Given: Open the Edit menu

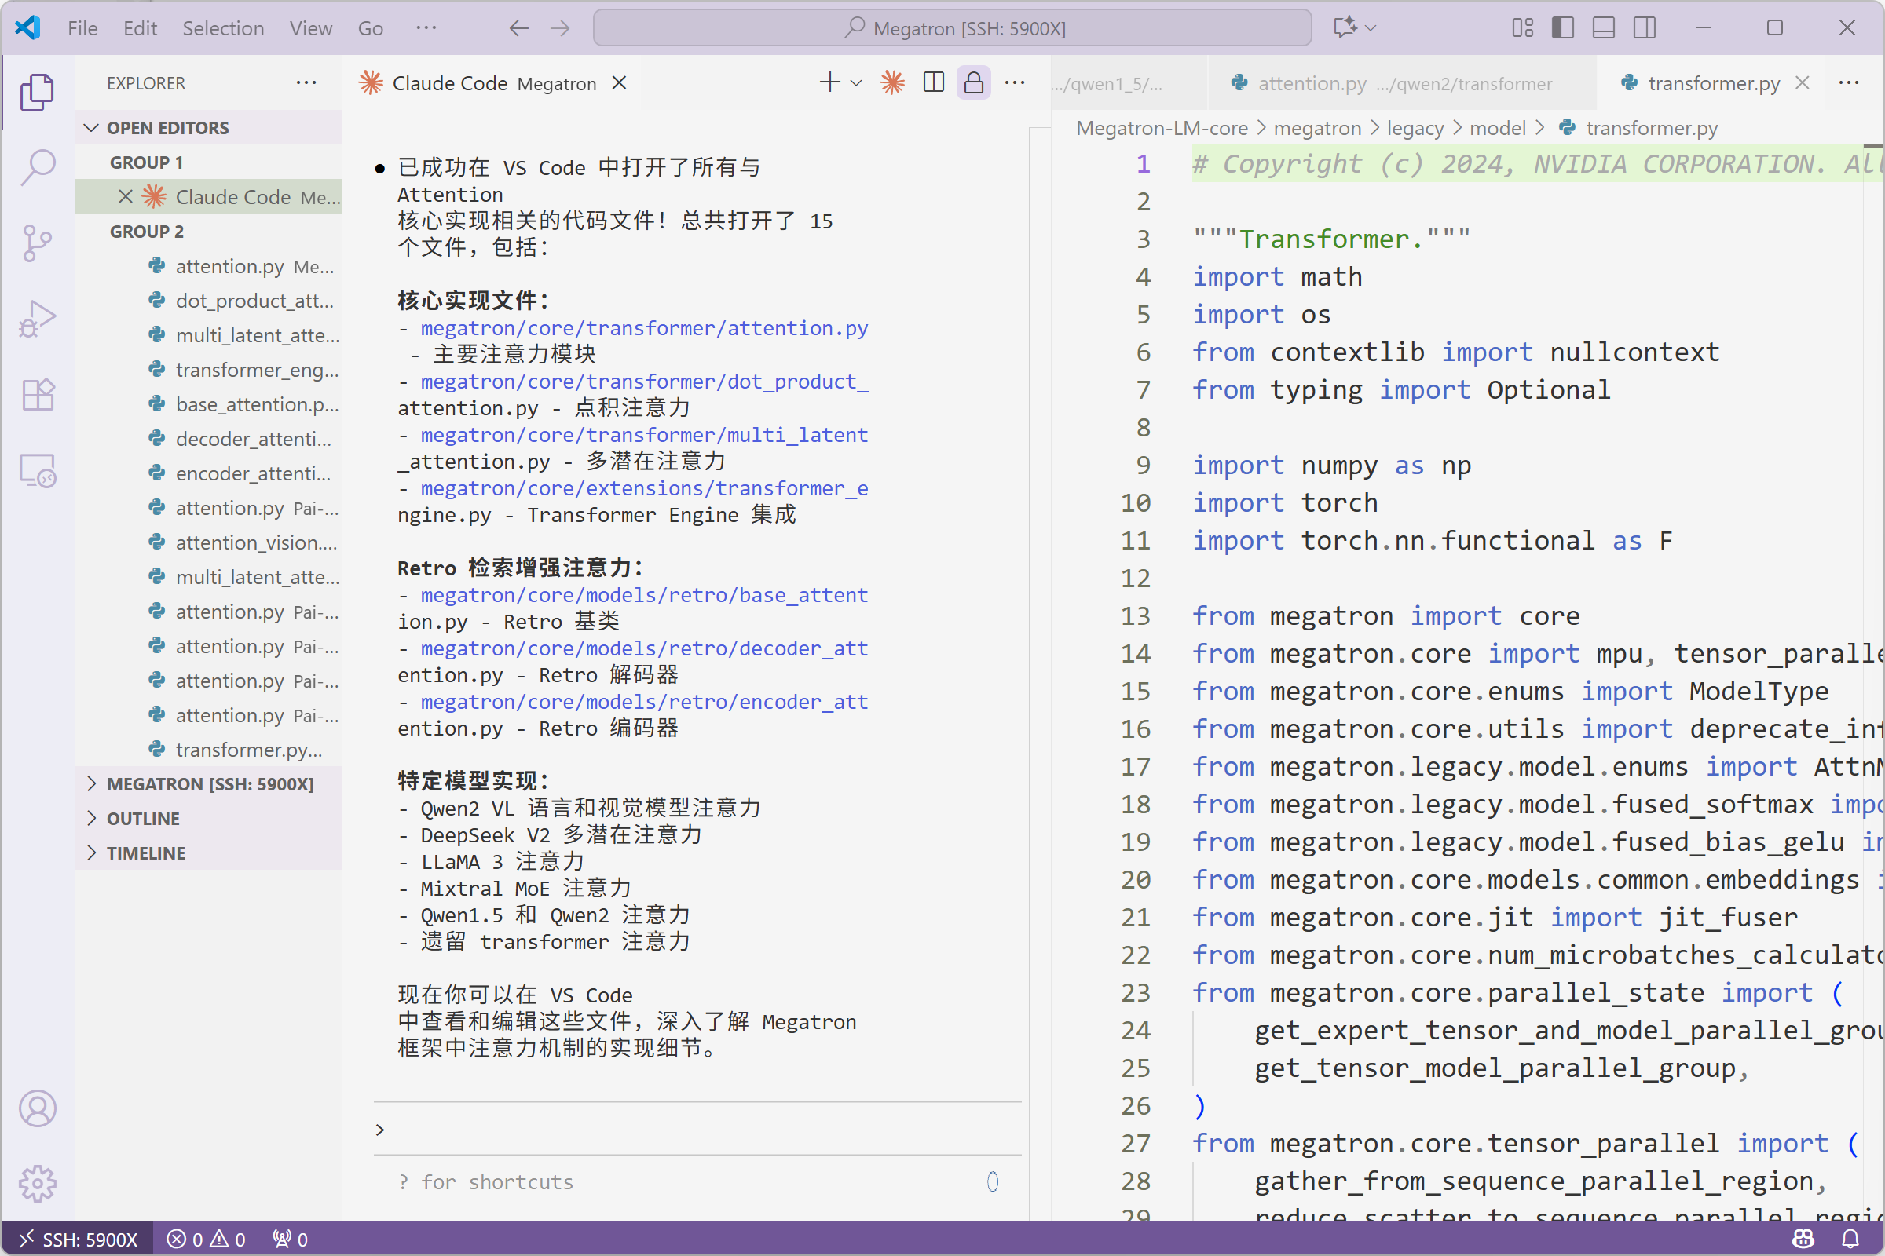Looking at the screenshot, I should [141, 29].
